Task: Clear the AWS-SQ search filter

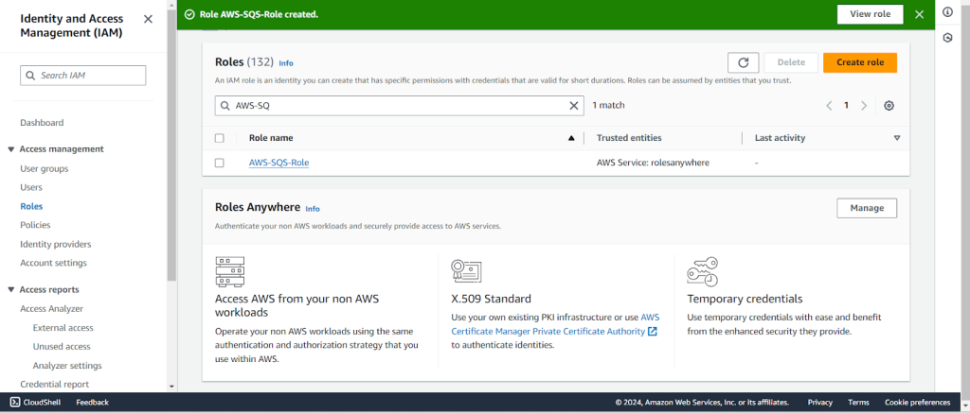Action: 573,106
